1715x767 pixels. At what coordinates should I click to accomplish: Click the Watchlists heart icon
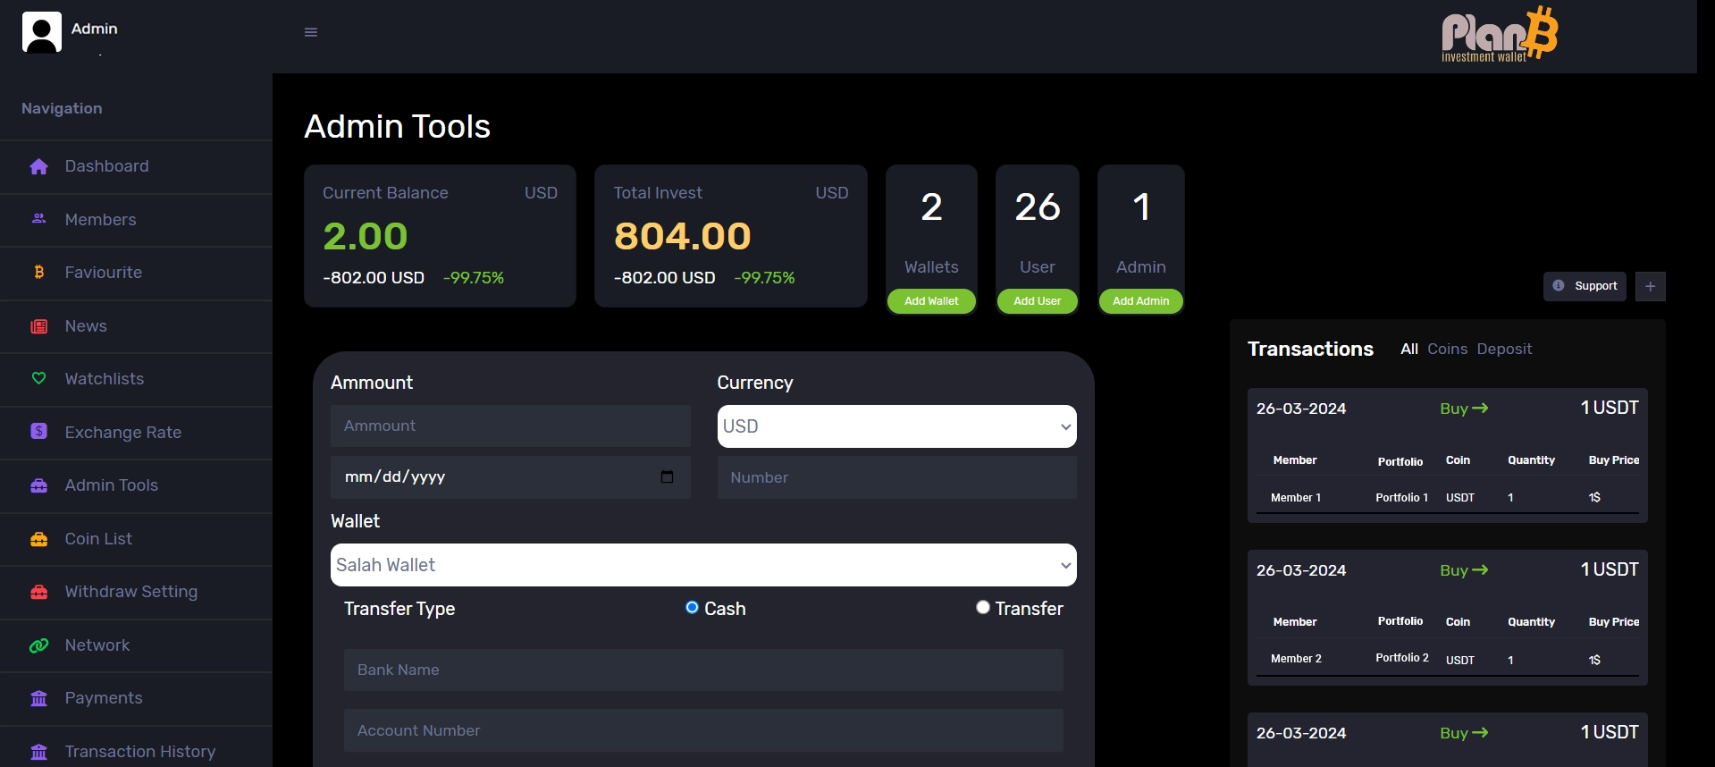coord(38,379)
